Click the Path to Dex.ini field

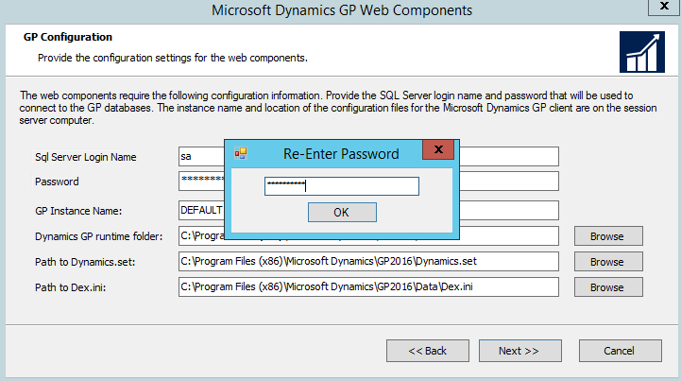tap(368, 286)
